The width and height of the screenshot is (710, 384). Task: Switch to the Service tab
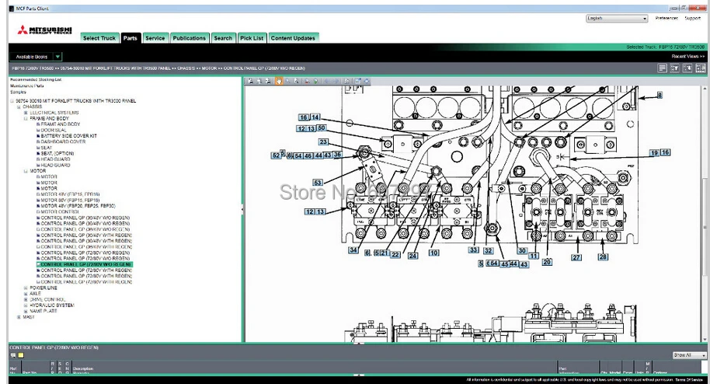pos(155,38)
